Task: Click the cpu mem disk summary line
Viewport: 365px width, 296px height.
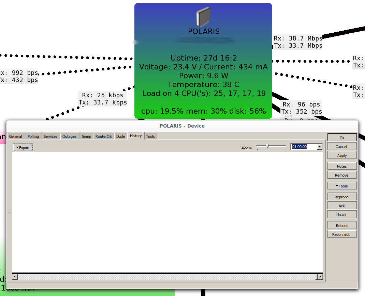Action: coord(203,111)
